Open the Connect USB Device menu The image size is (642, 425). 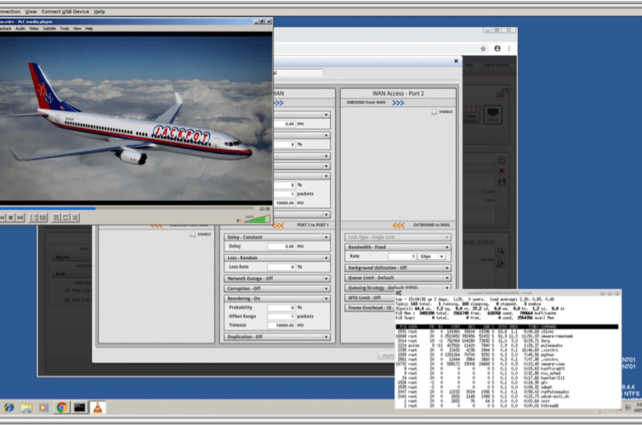[x=65, y=12]
